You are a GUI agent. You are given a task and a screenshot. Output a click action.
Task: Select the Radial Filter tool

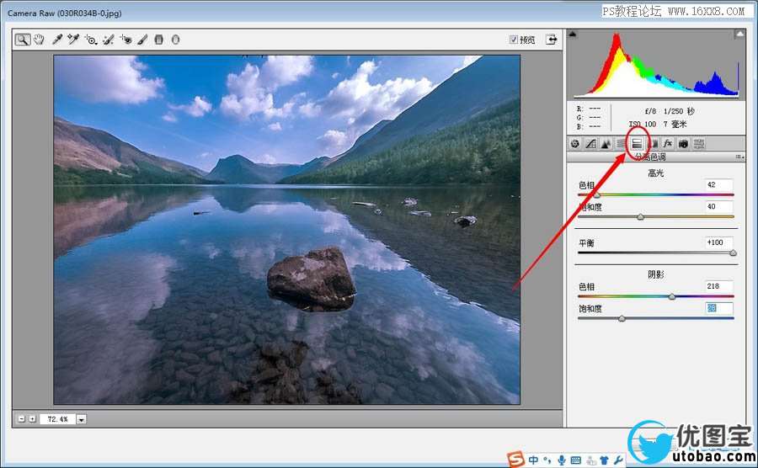tap(175, 40)
